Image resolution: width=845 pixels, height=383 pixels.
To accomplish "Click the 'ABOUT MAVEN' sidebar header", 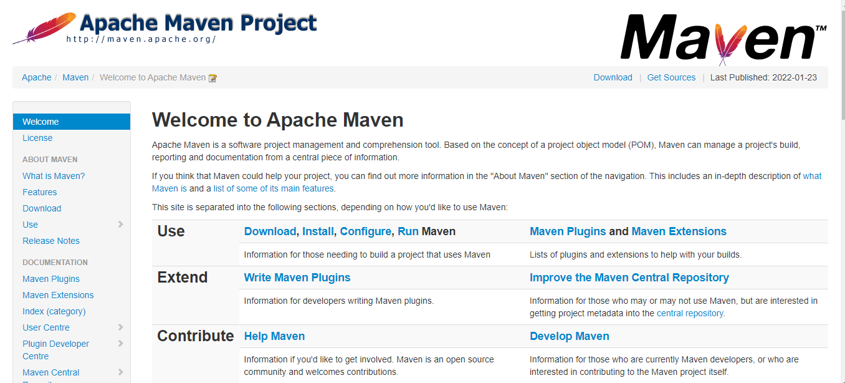I will [50, 160].
